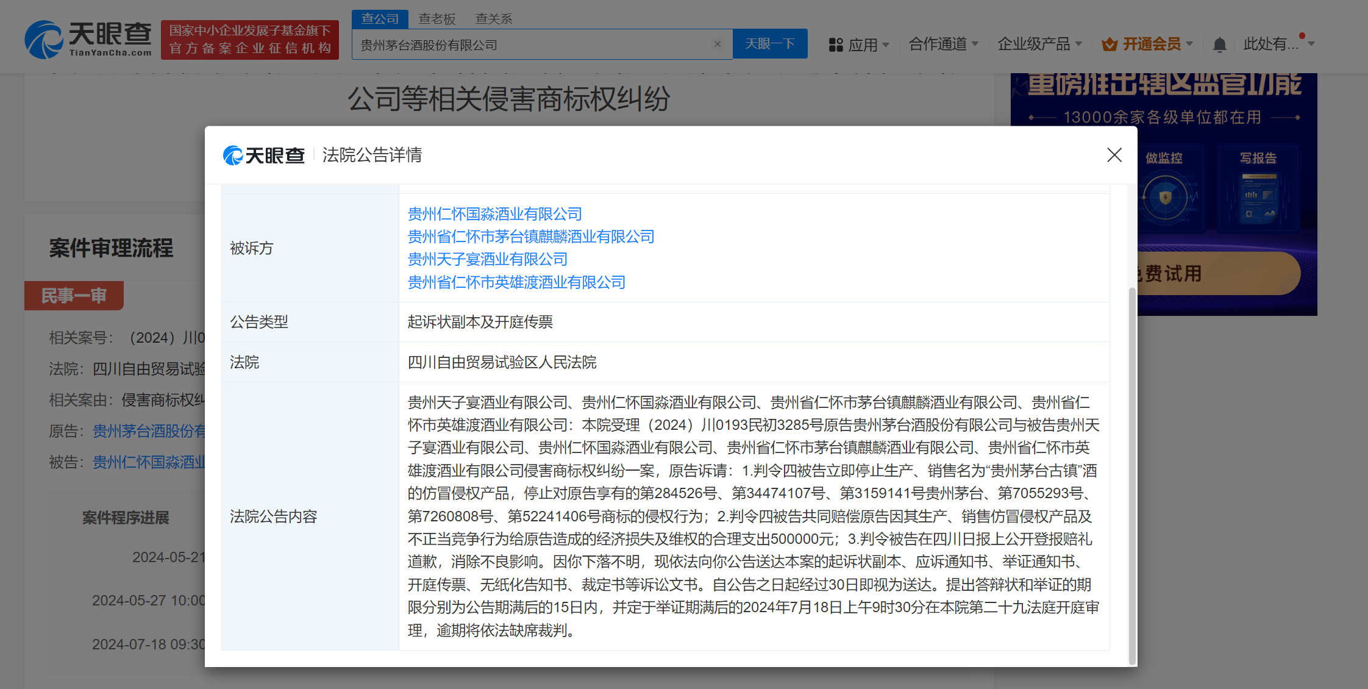The image size is (1368, 689).
Task: Open 贵州省仁怀市英雄渡酒业有限公司 link
Action: pos(516,282)
